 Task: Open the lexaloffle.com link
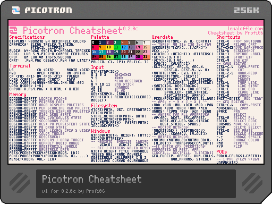[x=245, y=29]
